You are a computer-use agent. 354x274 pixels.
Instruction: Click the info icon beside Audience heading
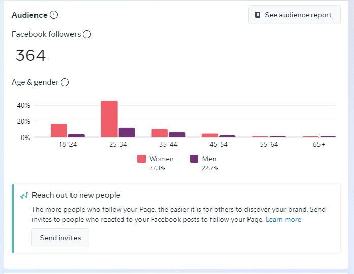coord(54,15)
